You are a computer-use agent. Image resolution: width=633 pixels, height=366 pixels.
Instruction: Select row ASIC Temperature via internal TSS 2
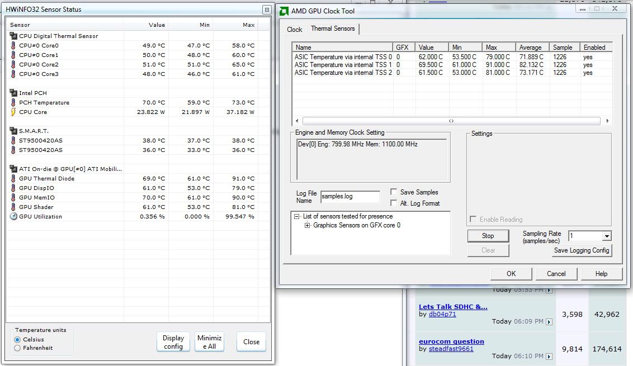451,73
